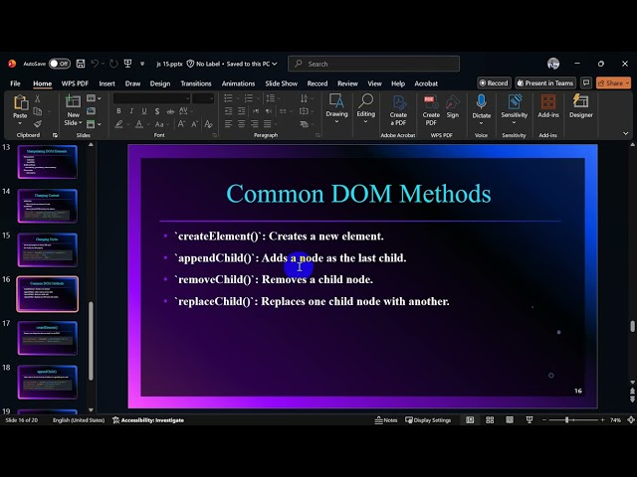
Task: Apply underline formatting
Action: (143, 111)
